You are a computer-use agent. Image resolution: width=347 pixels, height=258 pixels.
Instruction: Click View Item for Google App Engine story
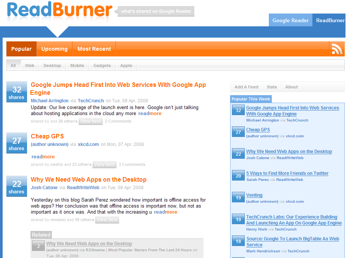coord(91,121)
